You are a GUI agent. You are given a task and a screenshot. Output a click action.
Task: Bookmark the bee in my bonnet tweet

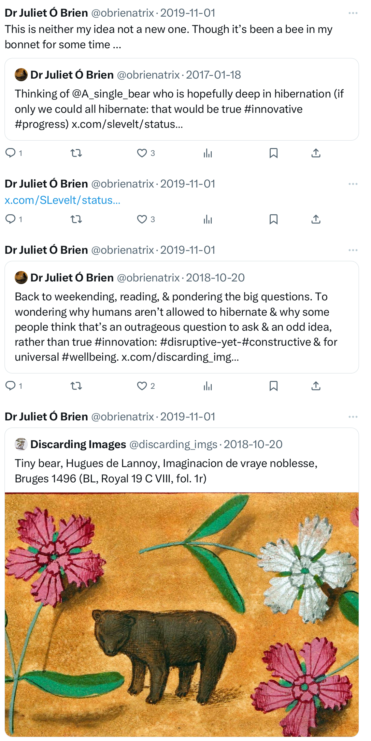pyautogui.click(x=273, y=153)
